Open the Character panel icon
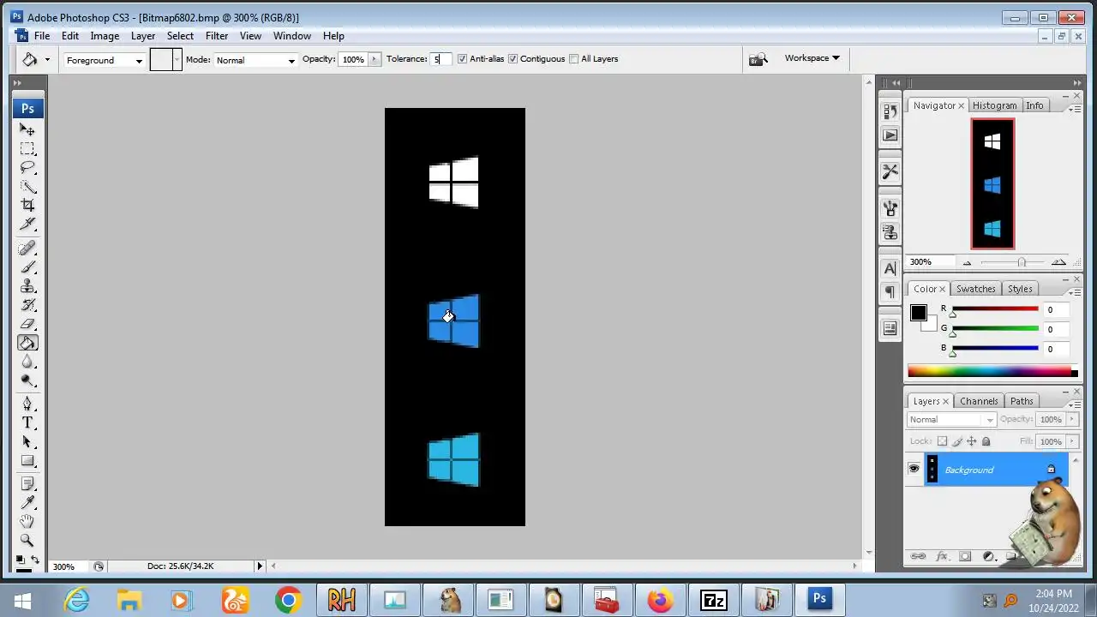Viewport: 1097px width, 617px height. coord(890,268)
